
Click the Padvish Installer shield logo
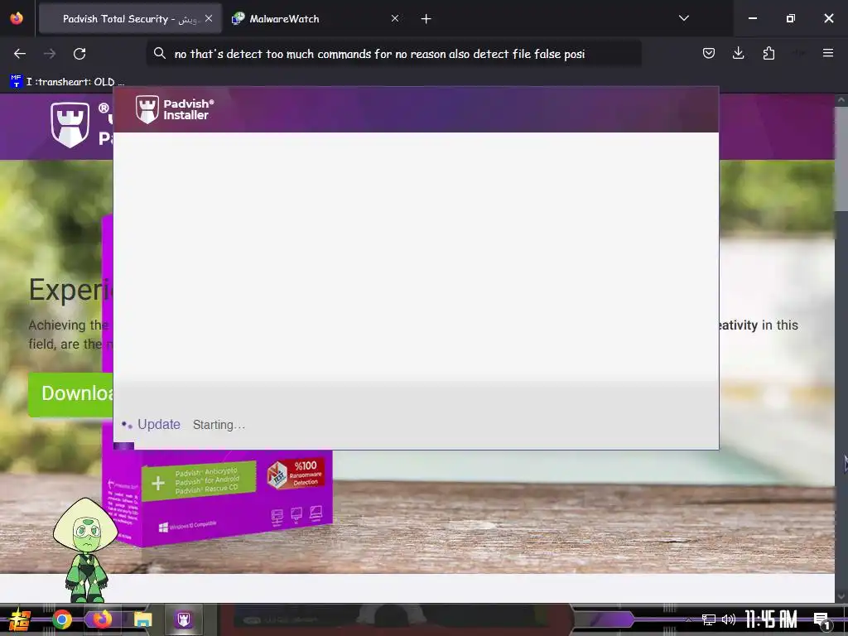point(147,109)
